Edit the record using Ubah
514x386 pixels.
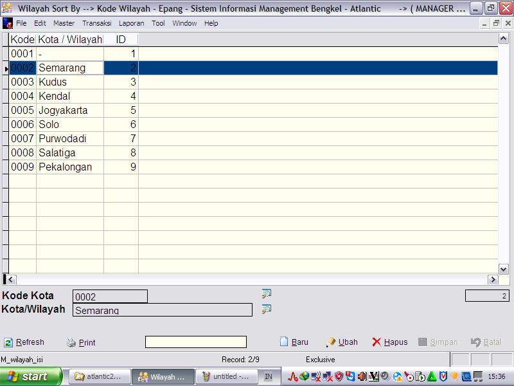(342, 342)
